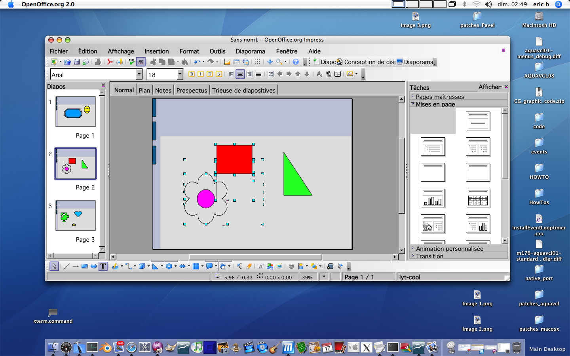Click the Redo arrow icon
This screenshot has width=570, height=356.
[x=211, y=62]
